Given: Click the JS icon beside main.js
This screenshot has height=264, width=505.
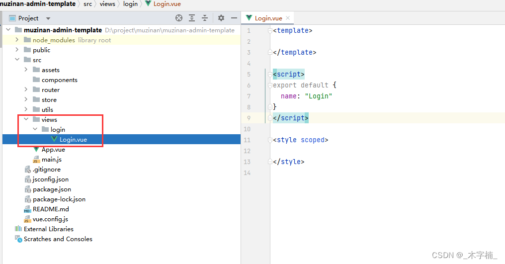Looking at the screenshot, I should (x=36, y=159).
